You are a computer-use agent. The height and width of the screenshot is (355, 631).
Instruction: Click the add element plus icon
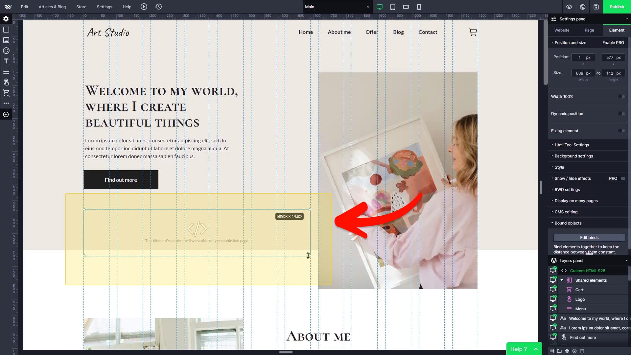coord(6,114)
